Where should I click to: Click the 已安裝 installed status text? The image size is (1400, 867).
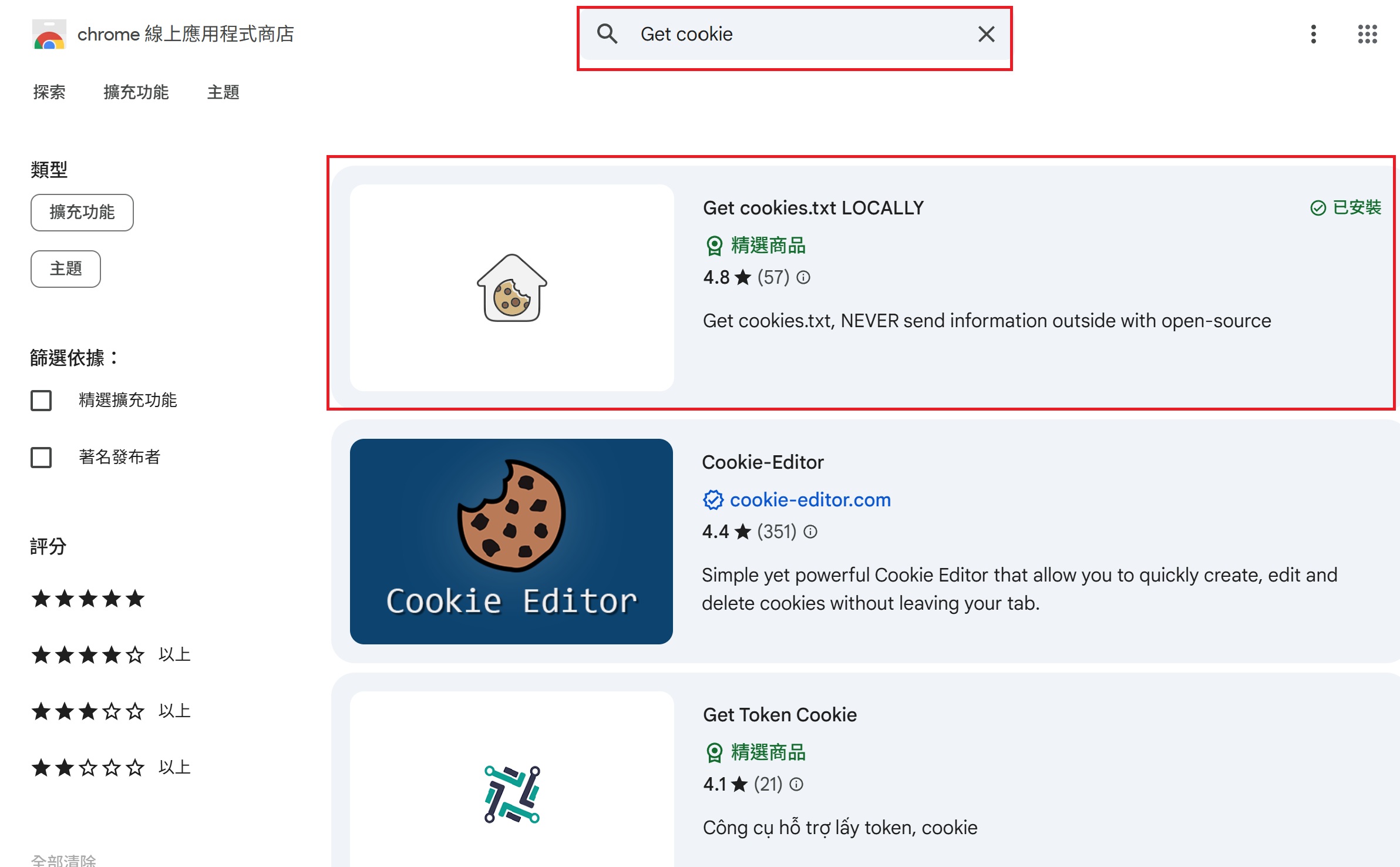tap(1357, 208)
